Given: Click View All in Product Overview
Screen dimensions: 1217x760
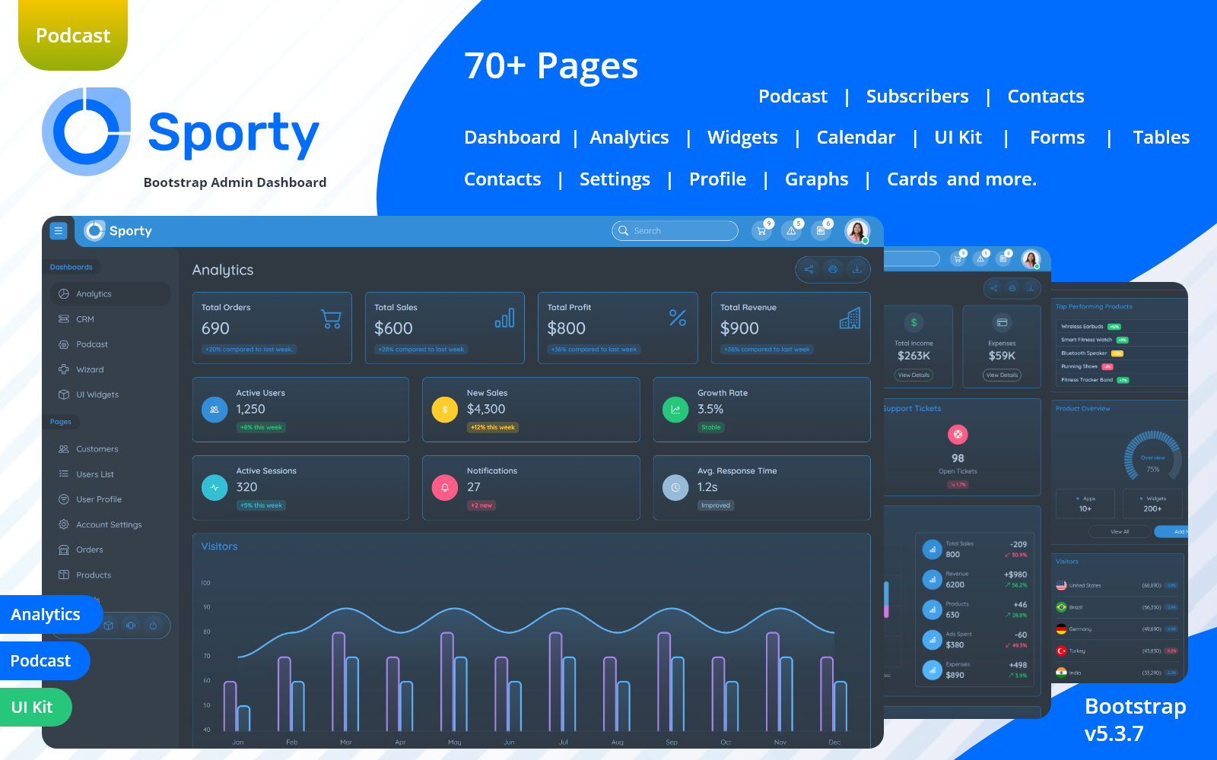Looking at the screenshot, I should [1120, 532].
